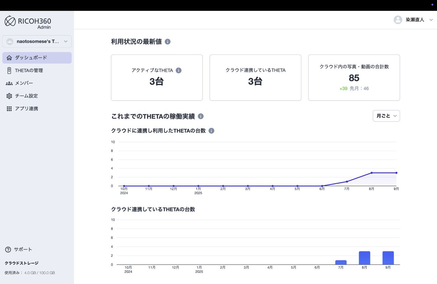This screenshot has width=437, height=284.
Task: Click info icon beside これまでのTHETAの稼働実績
Action: click(x=201, y=116)
